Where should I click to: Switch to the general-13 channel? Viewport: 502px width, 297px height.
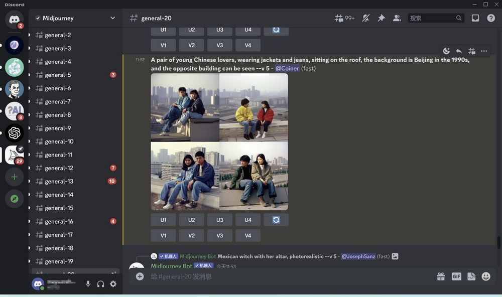pyautogui.click(x=59, y=181)
